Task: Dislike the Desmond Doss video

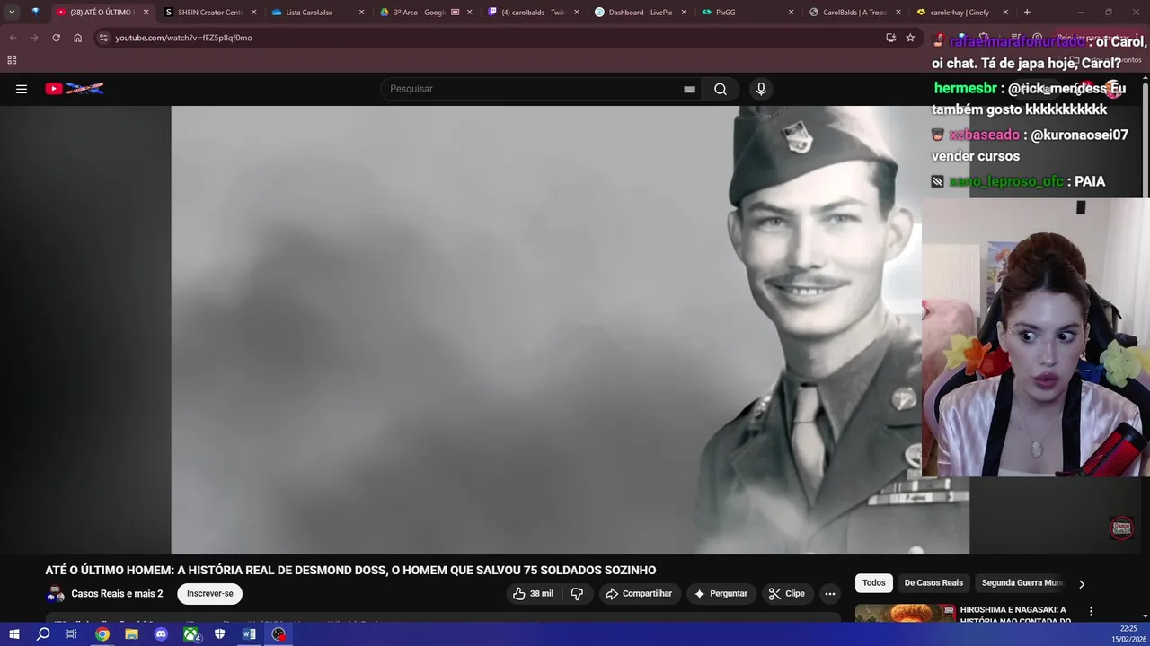Action: click(577, 594)
